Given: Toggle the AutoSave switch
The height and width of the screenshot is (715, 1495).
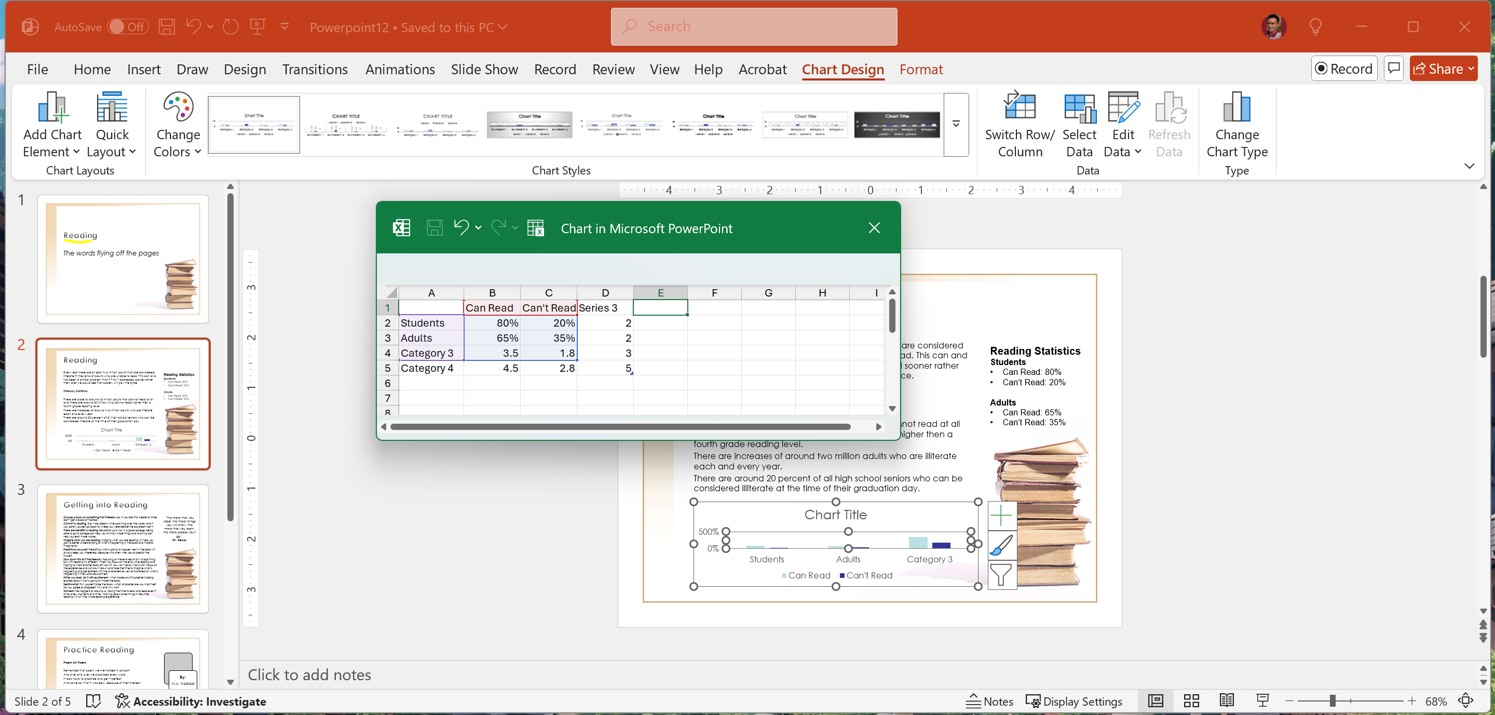Looking at the screenshot, I should click(x=128, y=26).
